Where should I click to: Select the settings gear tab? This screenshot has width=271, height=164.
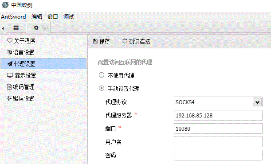36,27
